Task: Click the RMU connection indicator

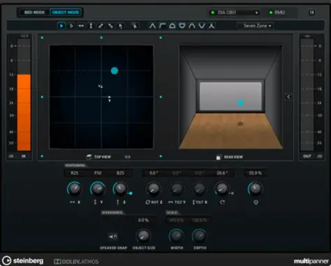Action: coord(276,13)
